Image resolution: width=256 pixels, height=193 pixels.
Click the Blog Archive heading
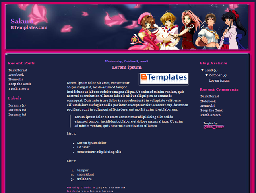(x=214, y=63)
